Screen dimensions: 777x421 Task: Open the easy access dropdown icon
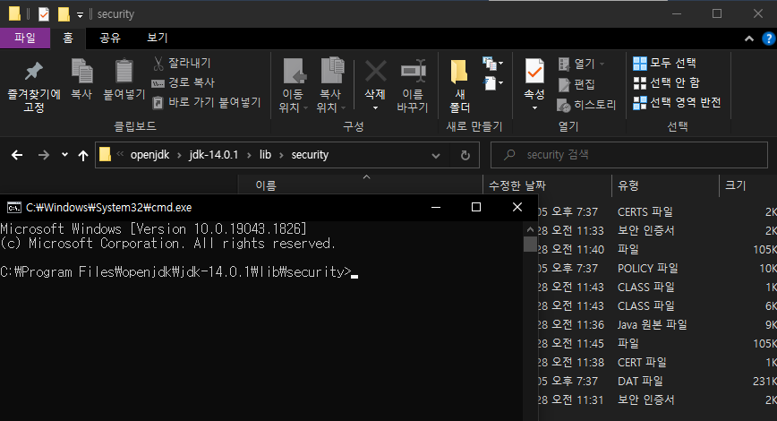click(x=492, y=82)
